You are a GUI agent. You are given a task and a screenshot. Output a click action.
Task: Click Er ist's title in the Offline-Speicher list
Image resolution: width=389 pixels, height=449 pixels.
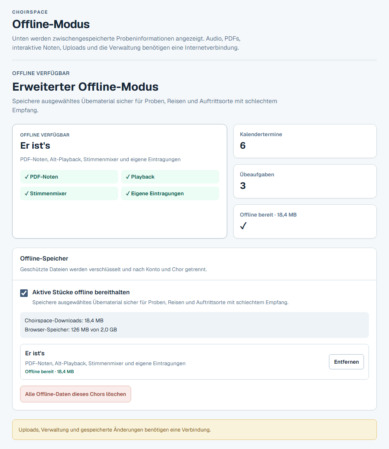click(x=35, y=353)
